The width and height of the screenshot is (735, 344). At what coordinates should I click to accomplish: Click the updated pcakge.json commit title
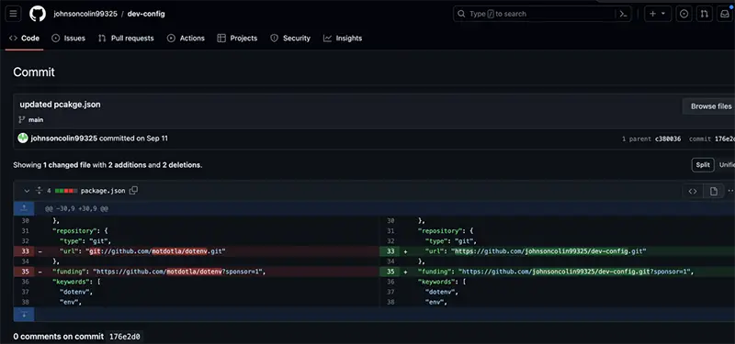[60, 105]
